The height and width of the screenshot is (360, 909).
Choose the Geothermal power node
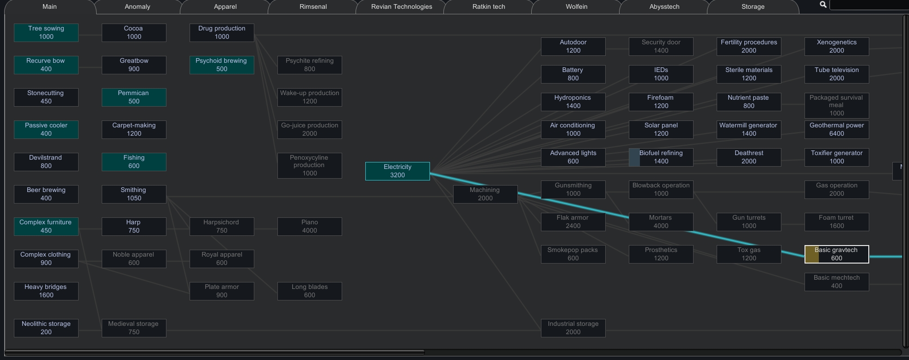pos(837,130)
